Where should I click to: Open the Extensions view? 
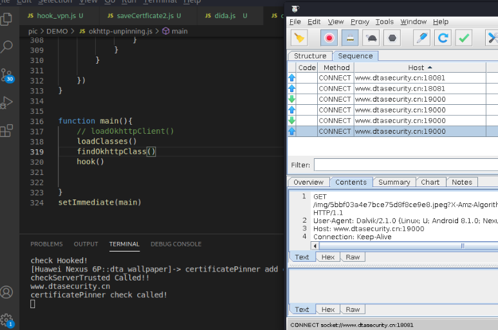coord(6,131)
